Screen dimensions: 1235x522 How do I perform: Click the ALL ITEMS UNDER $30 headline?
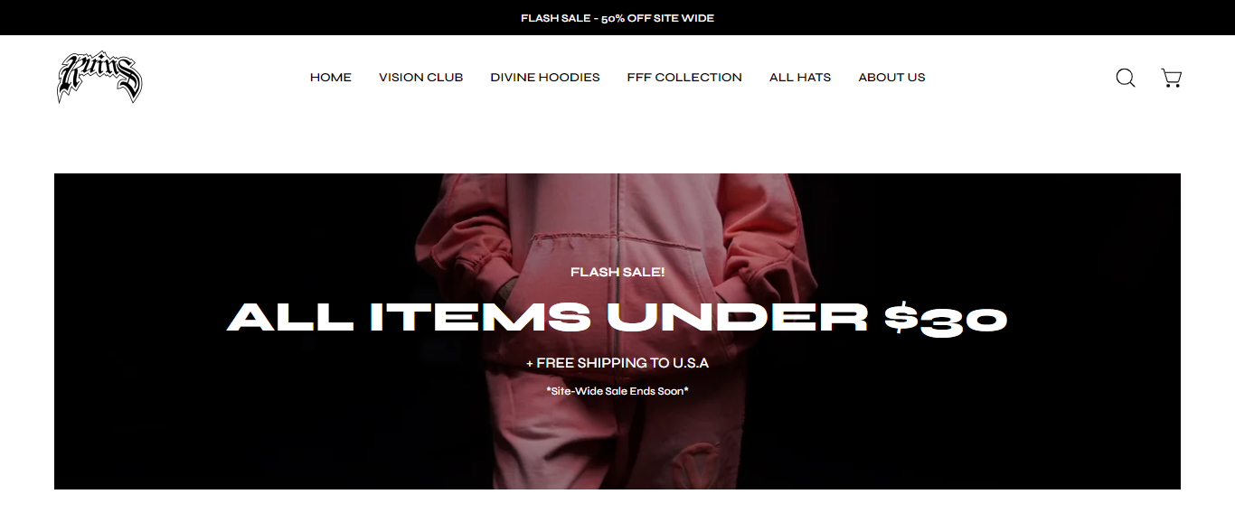(x=617, y=317)
